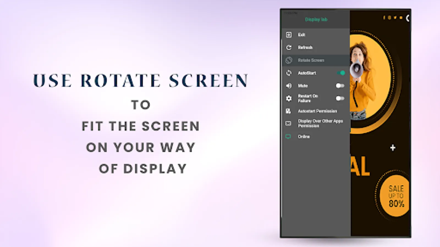Enable the Mute toggle
The image size is (440, 247).
(x=340, y=86)
